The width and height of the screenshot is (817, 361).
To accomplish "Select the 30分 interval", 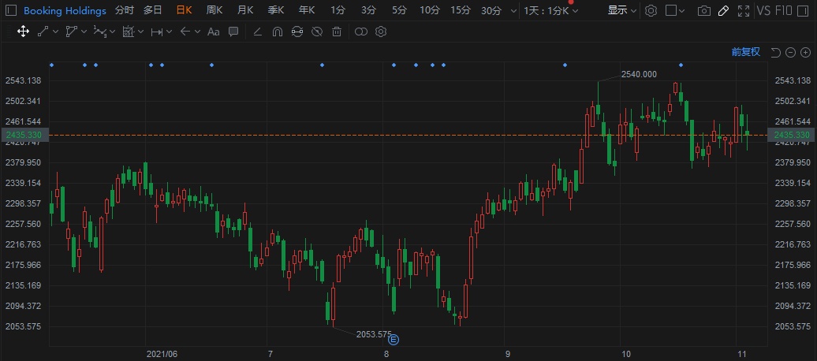I will (x=491, y=10).
